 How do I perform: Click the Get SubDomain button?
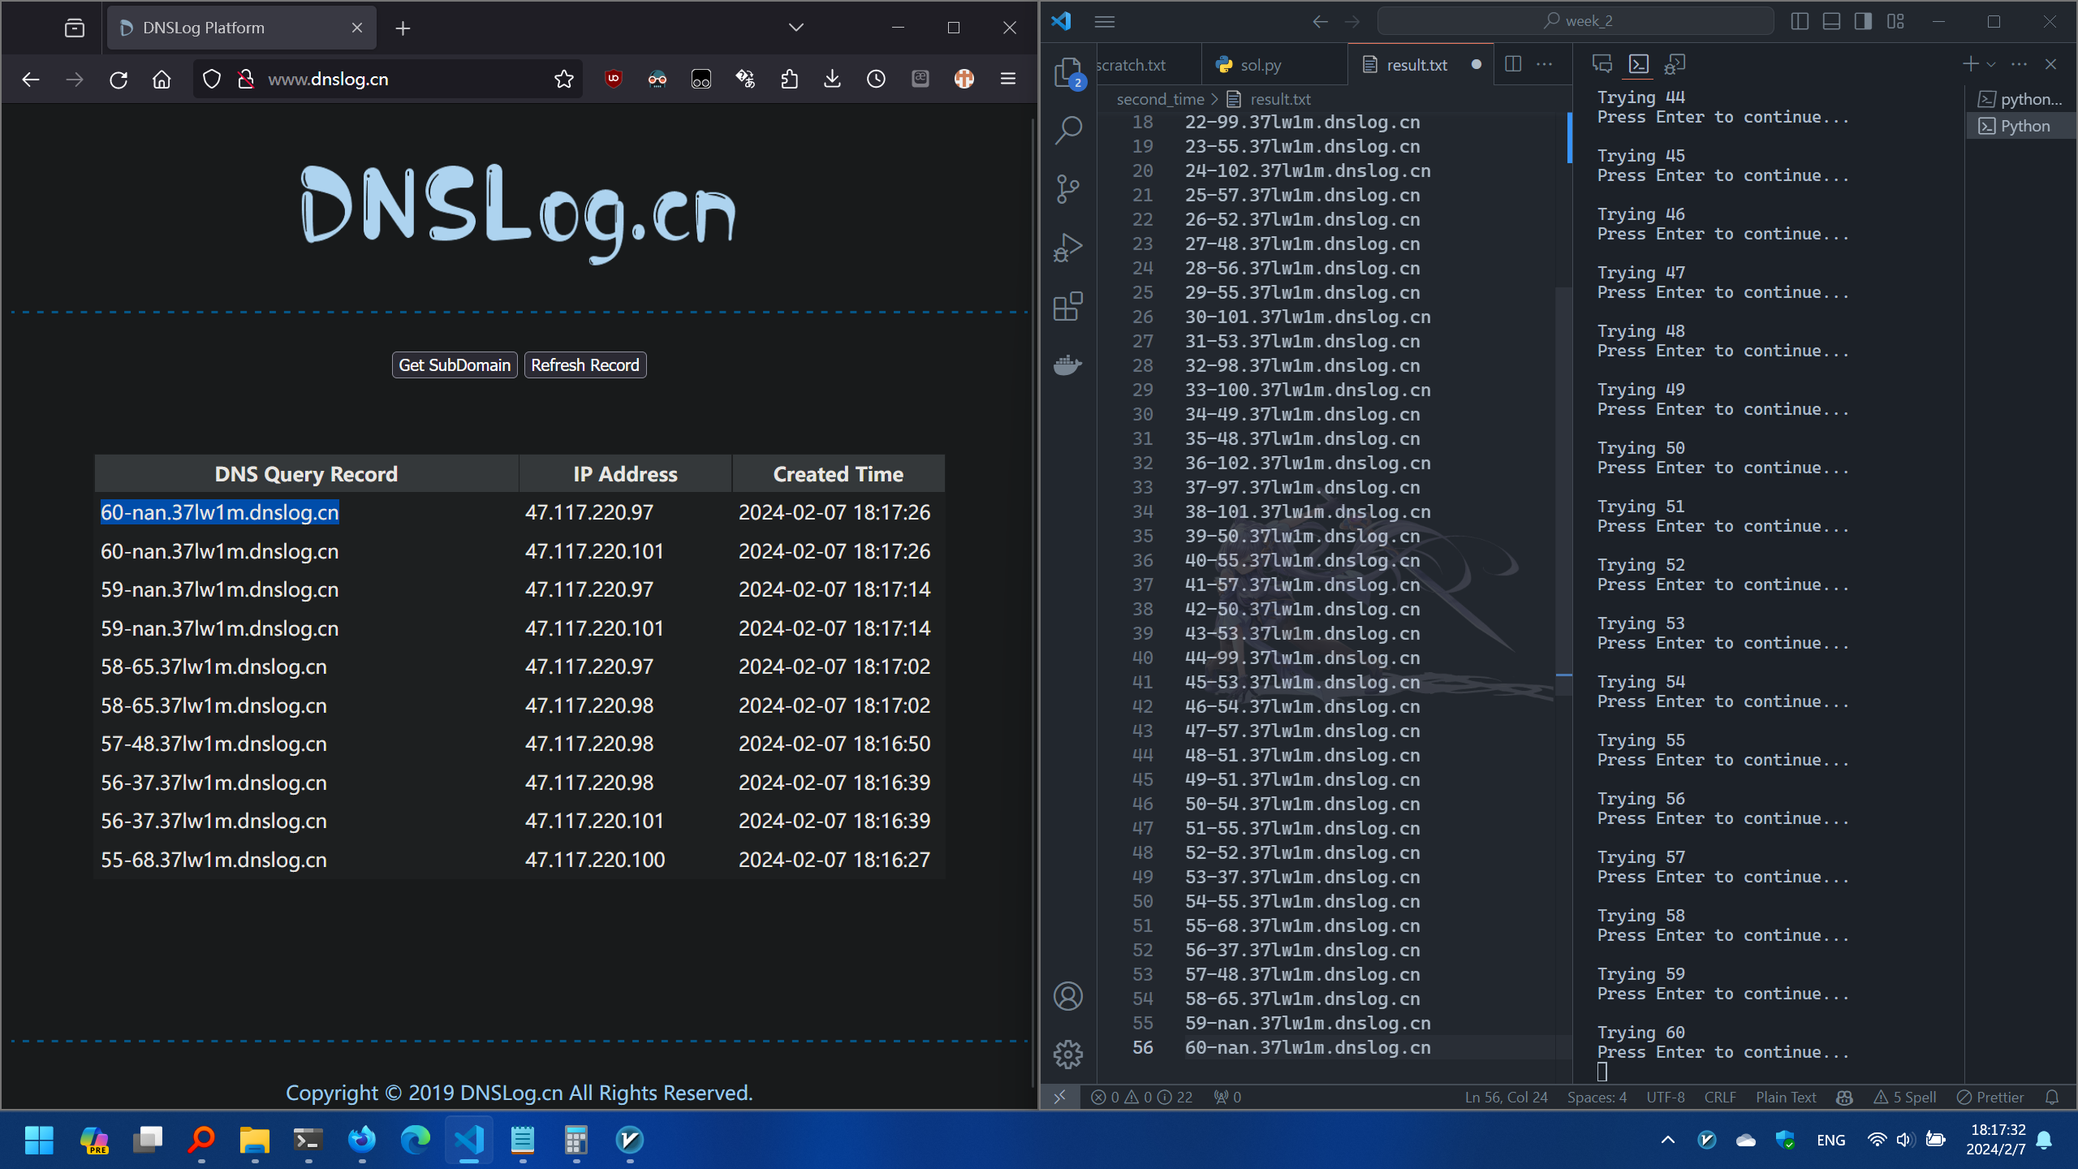point(455,365)
